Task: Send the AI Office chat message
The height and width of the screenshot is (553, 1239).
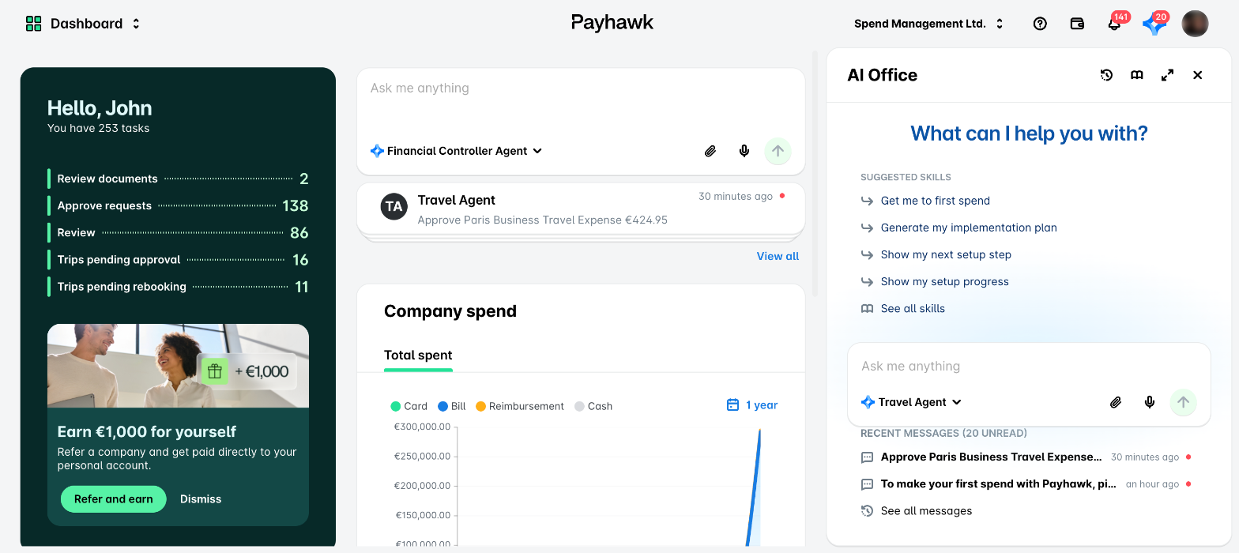Action: coord(1183,402)
